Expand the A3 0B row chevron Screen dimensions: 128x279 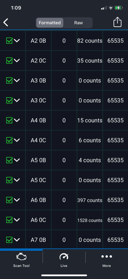pyautogui.click(x=17, y=80)
